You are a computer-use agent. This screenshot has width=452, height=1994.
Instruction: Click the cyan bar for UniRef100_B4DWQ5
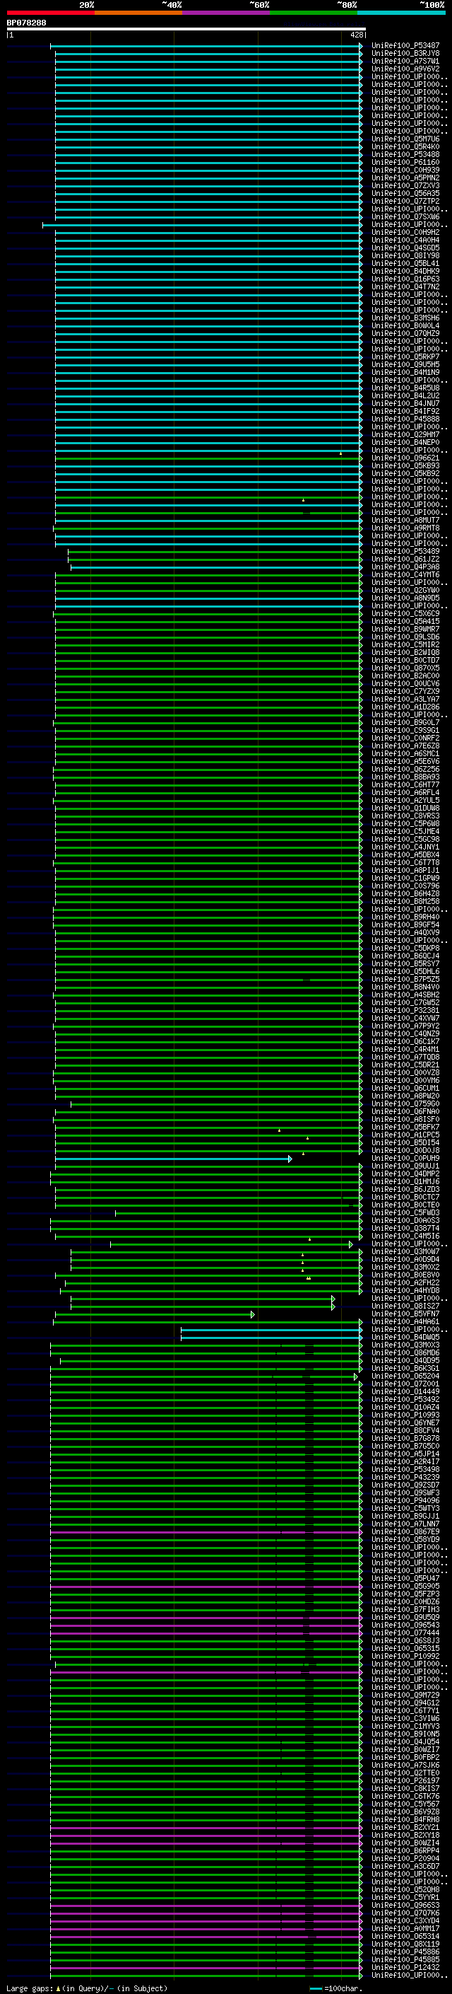tap(271, 1338)
